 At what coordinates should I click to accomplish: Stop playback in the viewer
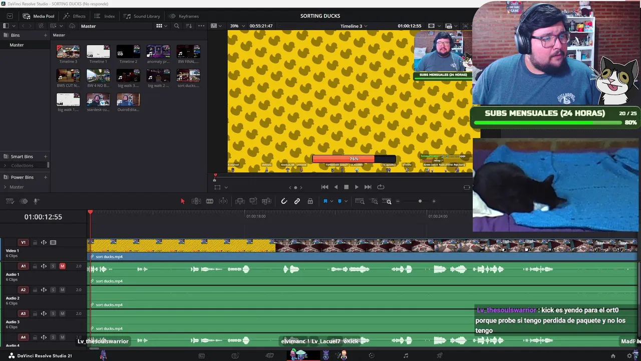(346, 187)
